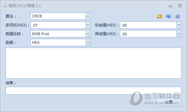
Task: Open the blue info about icon
Action: pyautogui.click(x=178, y=16)
